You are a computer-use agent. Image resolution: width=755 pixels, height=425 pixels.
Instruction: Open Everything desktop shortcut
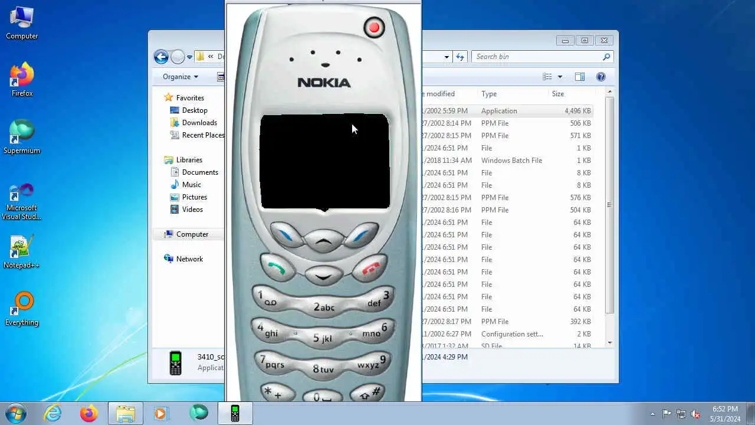point(22,309)
